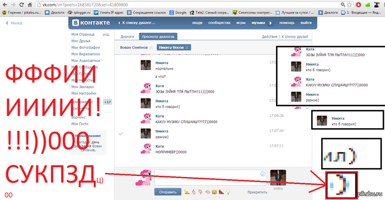This screenshot has height=200, width=385.
Task: Click Никита's avatar beside 'разную)' message
Action: (x=146, y=134)
